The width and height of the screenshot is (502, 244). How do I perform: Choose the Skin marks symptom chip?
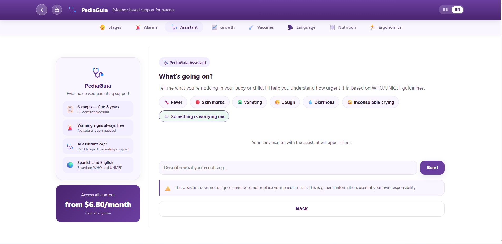209,102
